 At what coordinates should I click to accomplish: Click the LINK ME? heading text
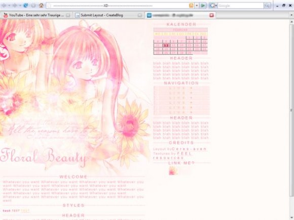(x=181, y=163)
